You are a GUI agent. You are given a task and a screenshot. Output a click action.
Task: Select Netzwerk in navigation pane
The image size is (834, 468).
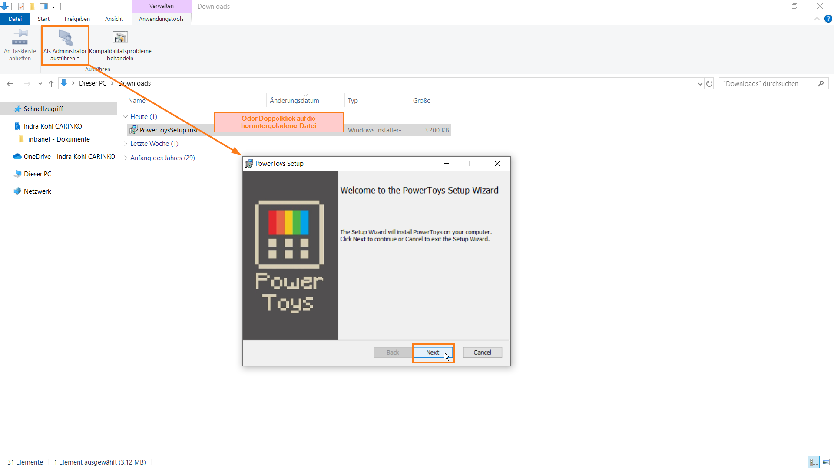(37, 191)
